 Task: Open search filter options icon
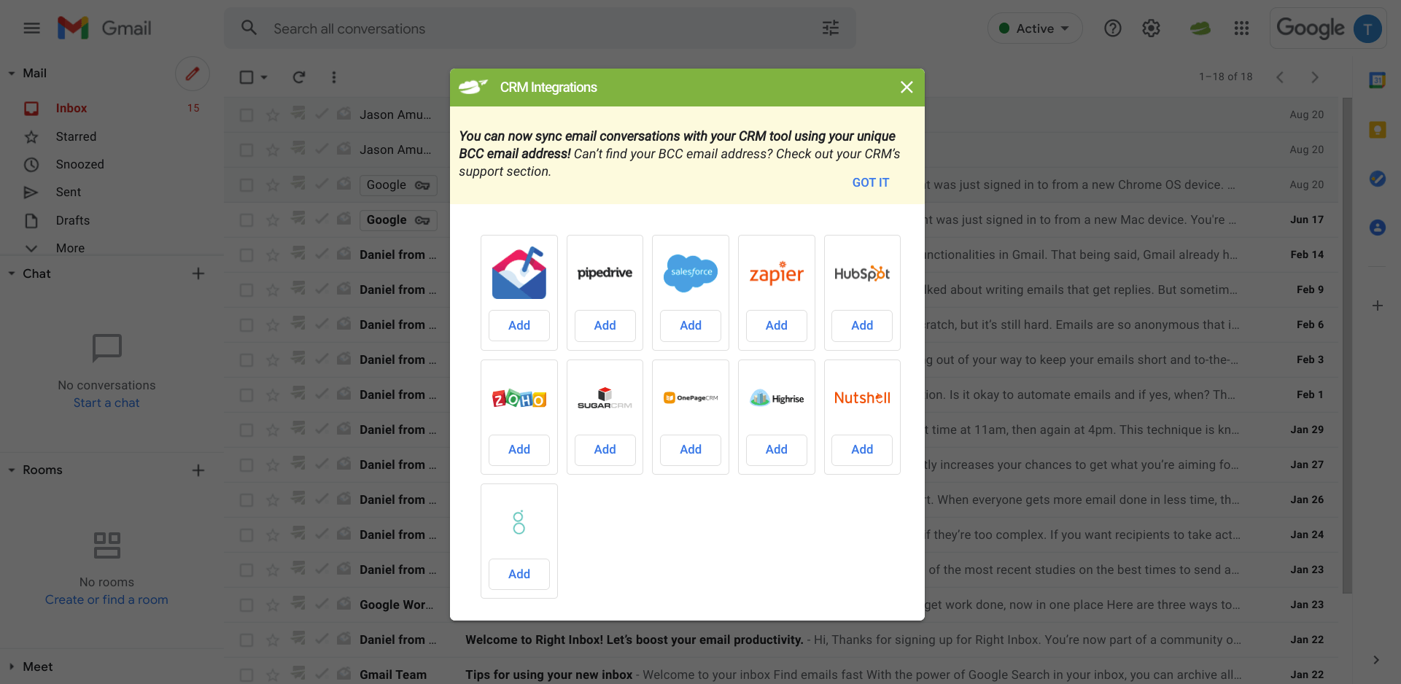831,28
